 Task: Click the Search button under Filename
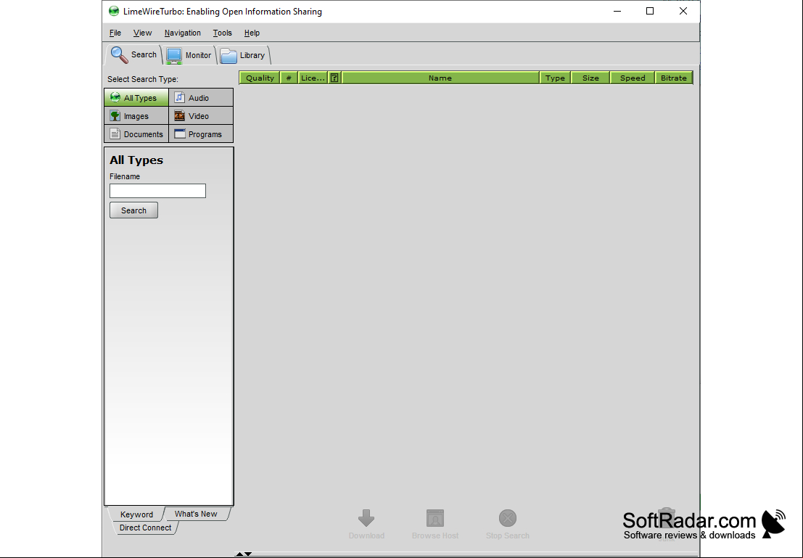(x=133, y=210)
